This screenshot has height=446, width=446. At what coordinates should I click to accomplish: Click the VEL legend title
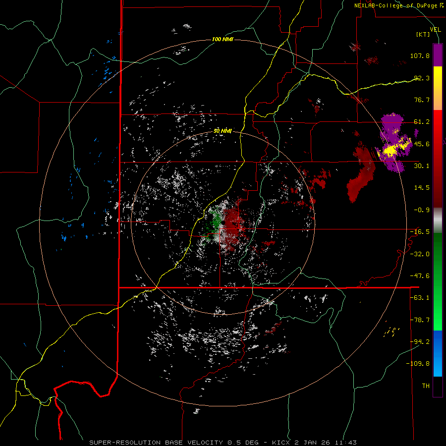coord(435,29)
